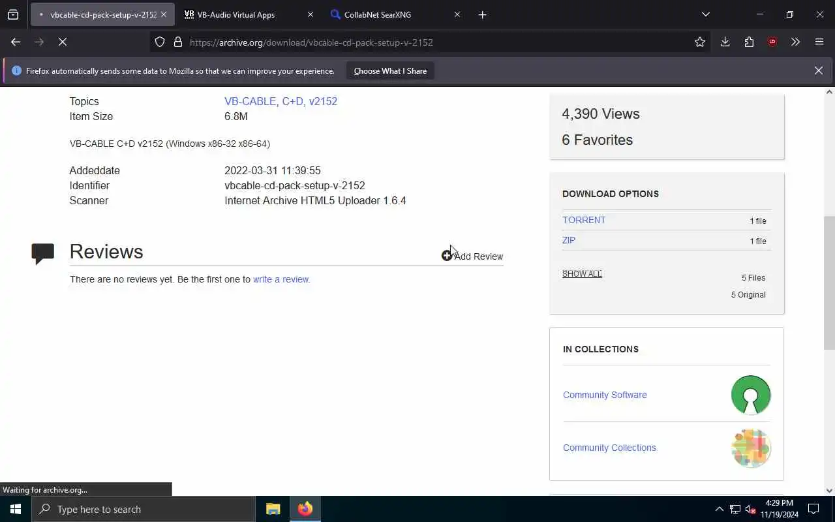Image resolution: width=835 pixels, height=522 pixels.
Task: Click the page vertical scrollbar thumb
Action: click(x=829, y=283)
